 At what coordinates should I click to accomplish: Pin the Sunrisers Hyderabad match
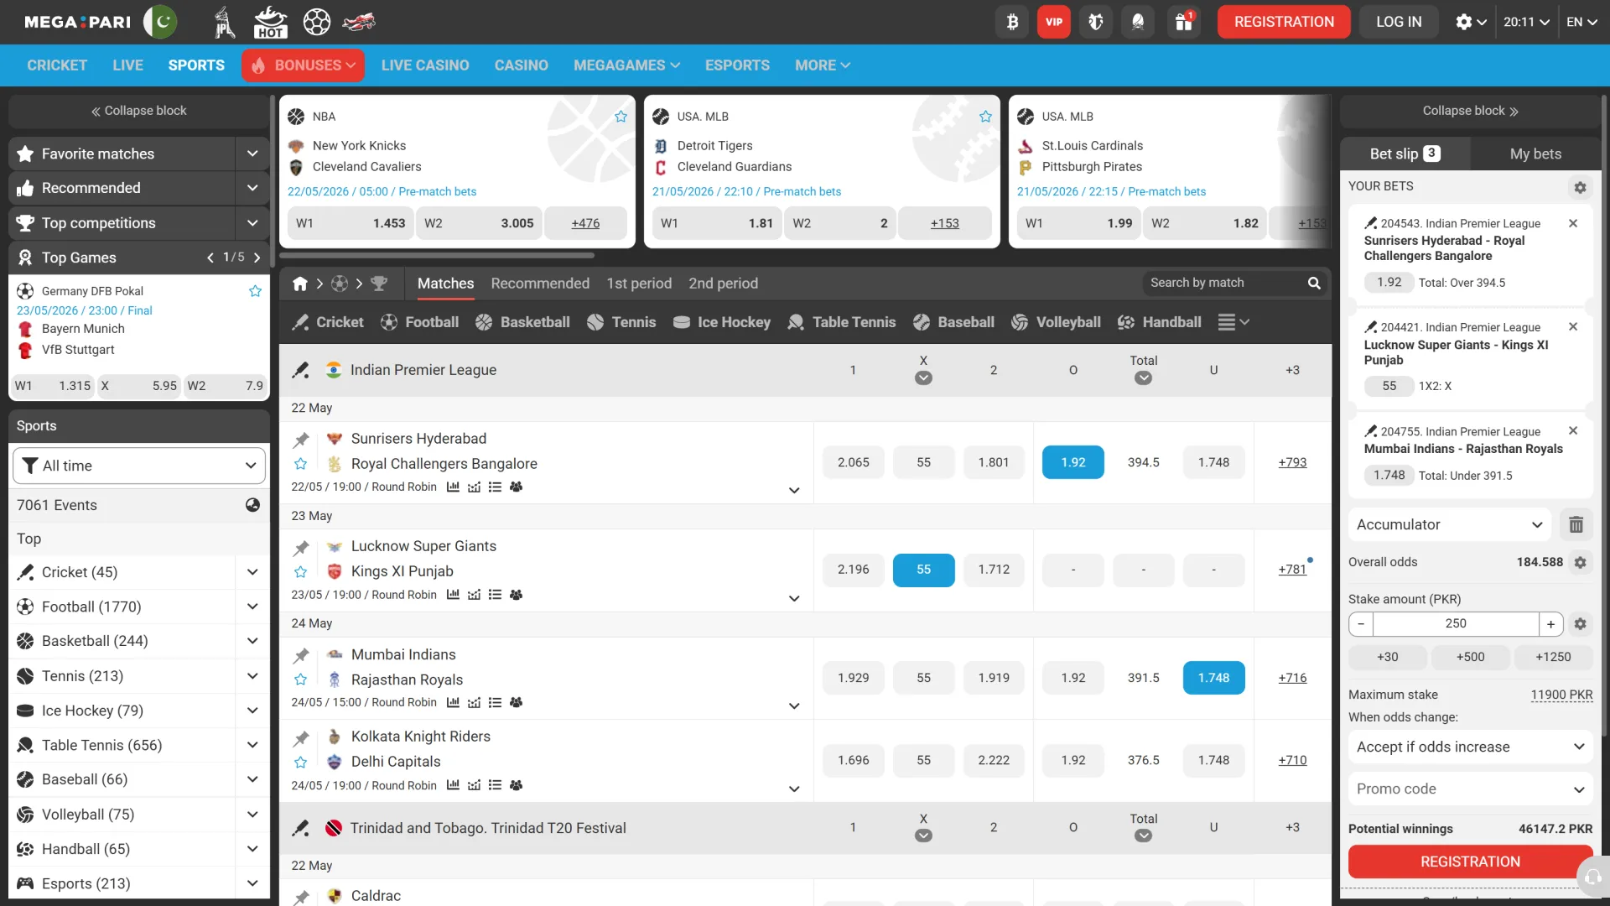[x=301, y=440]
